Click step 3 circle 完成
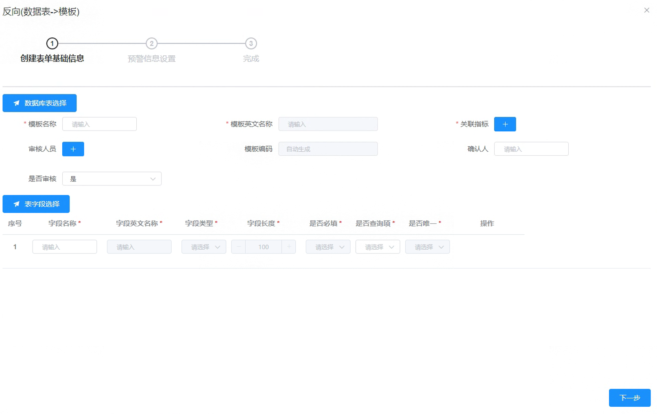Viewport: 657px width, 414px height. tap(251, 43)
